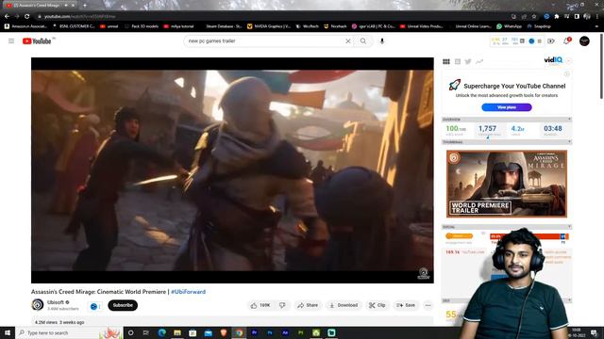Open the Ubisoft channel avatar
The width and height of the screenshot is (604, 339).
point(38,305)
